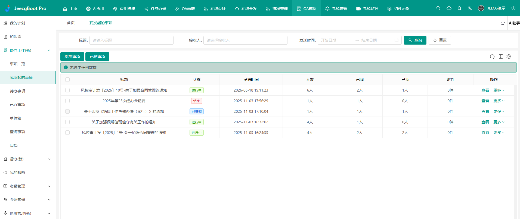520x219 pixels.
Task: Open 待办事项 in the sidebar
Action: pyautogui.click(x=28, y=91)
